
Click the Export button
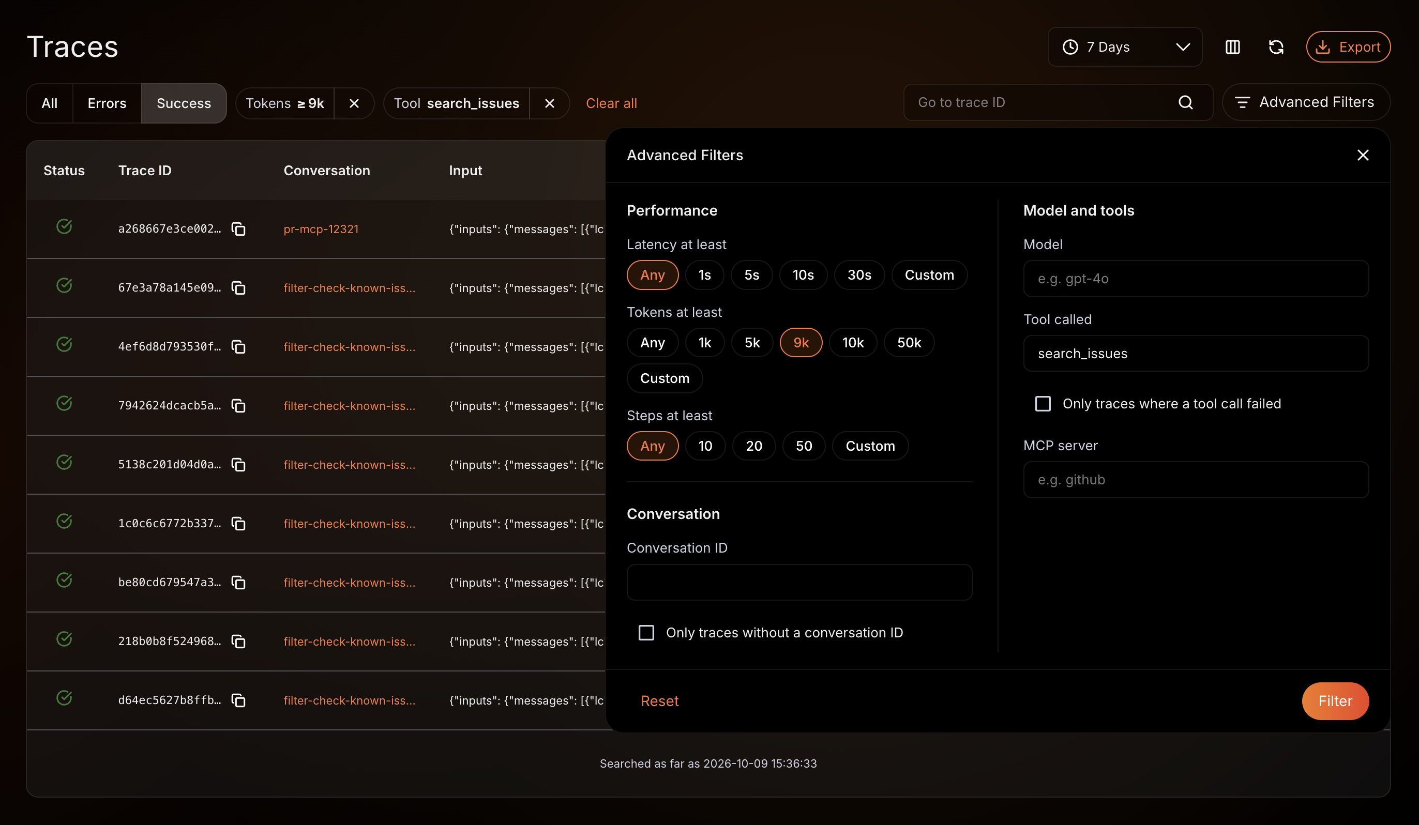point(1348,47)
